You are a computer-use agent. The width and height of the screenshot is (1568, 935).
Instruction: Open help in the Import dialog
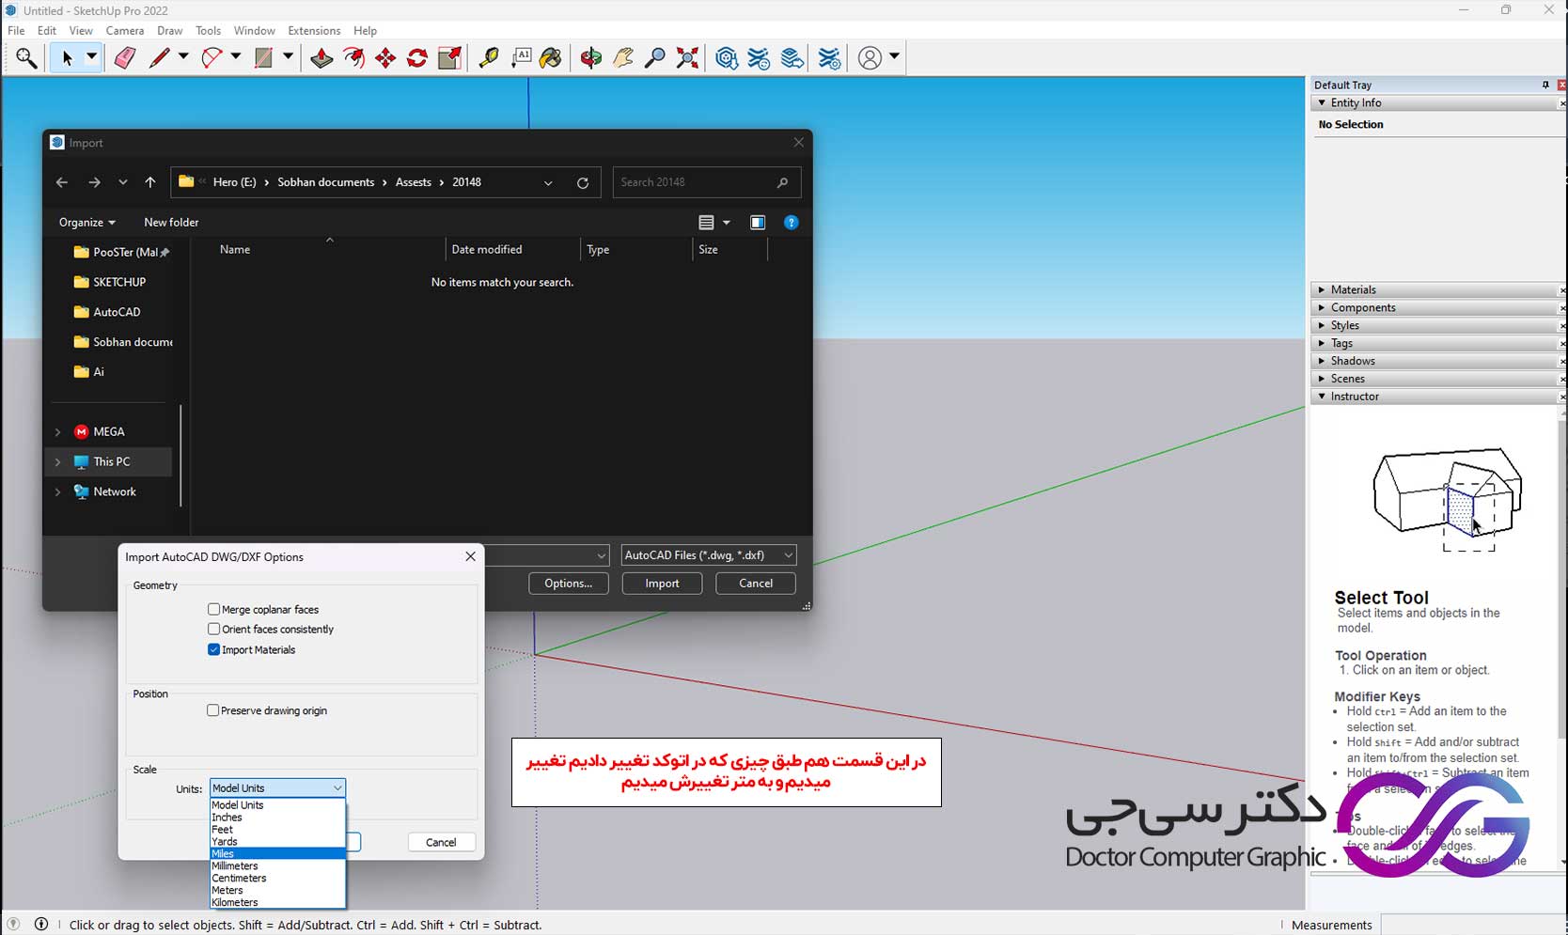pos(792,223)
